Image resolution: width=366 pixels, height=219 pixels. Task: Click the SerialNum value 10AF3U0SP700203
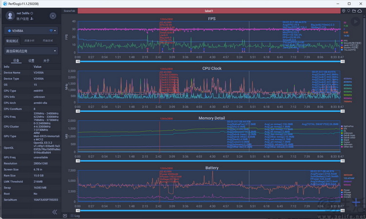pos(46,199)
